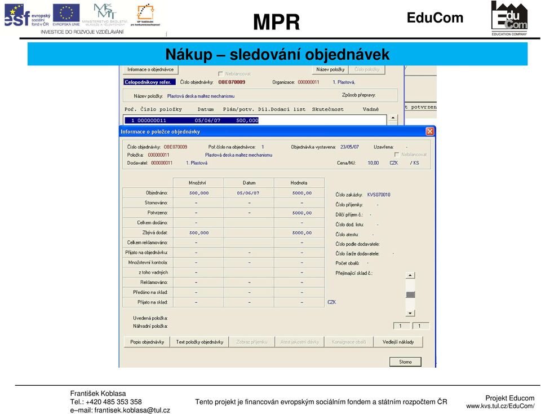Click the order number OBE070009 in background window
The height and width of the screenshot is (414, 541).
[x=232, y=82]
